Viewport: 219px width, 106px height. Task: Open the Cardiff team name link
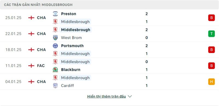[x=67, y=86]
